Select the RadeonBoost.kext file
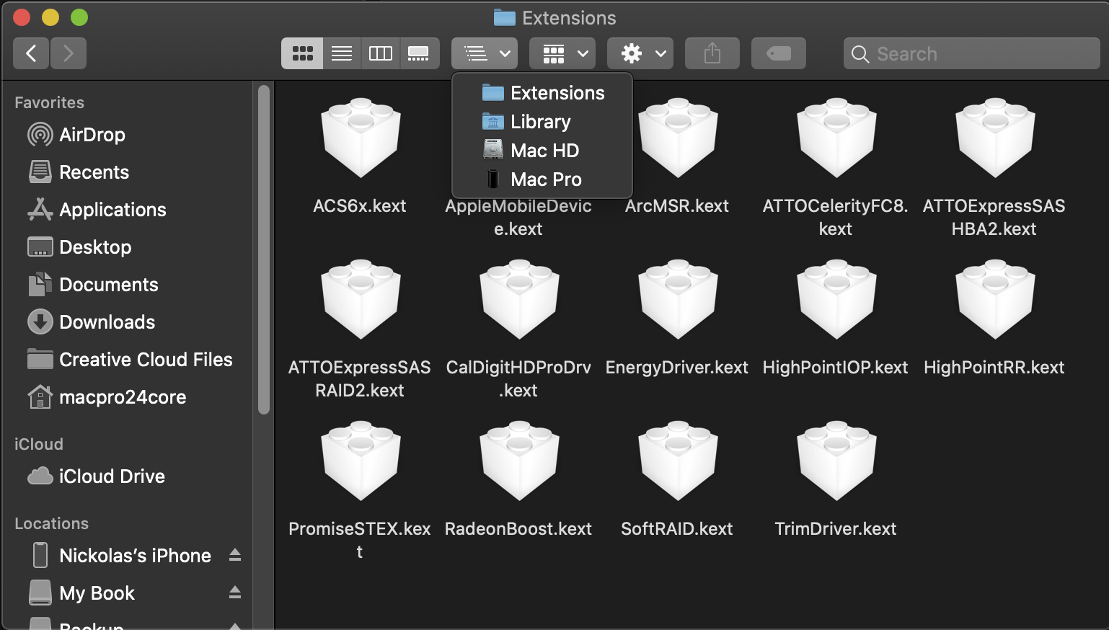1109x630 pixels. tap(518, 480)
